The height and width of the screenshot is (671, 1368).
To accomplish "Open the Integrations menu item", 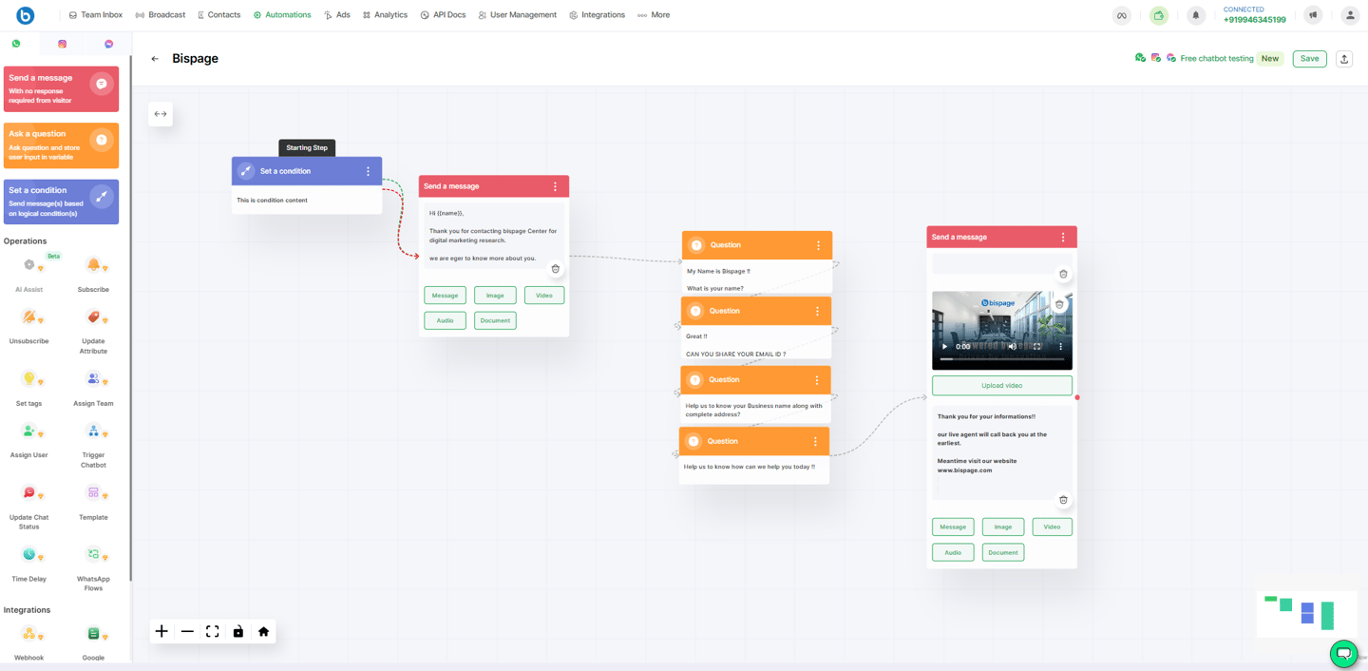I will tap(597, 15).
